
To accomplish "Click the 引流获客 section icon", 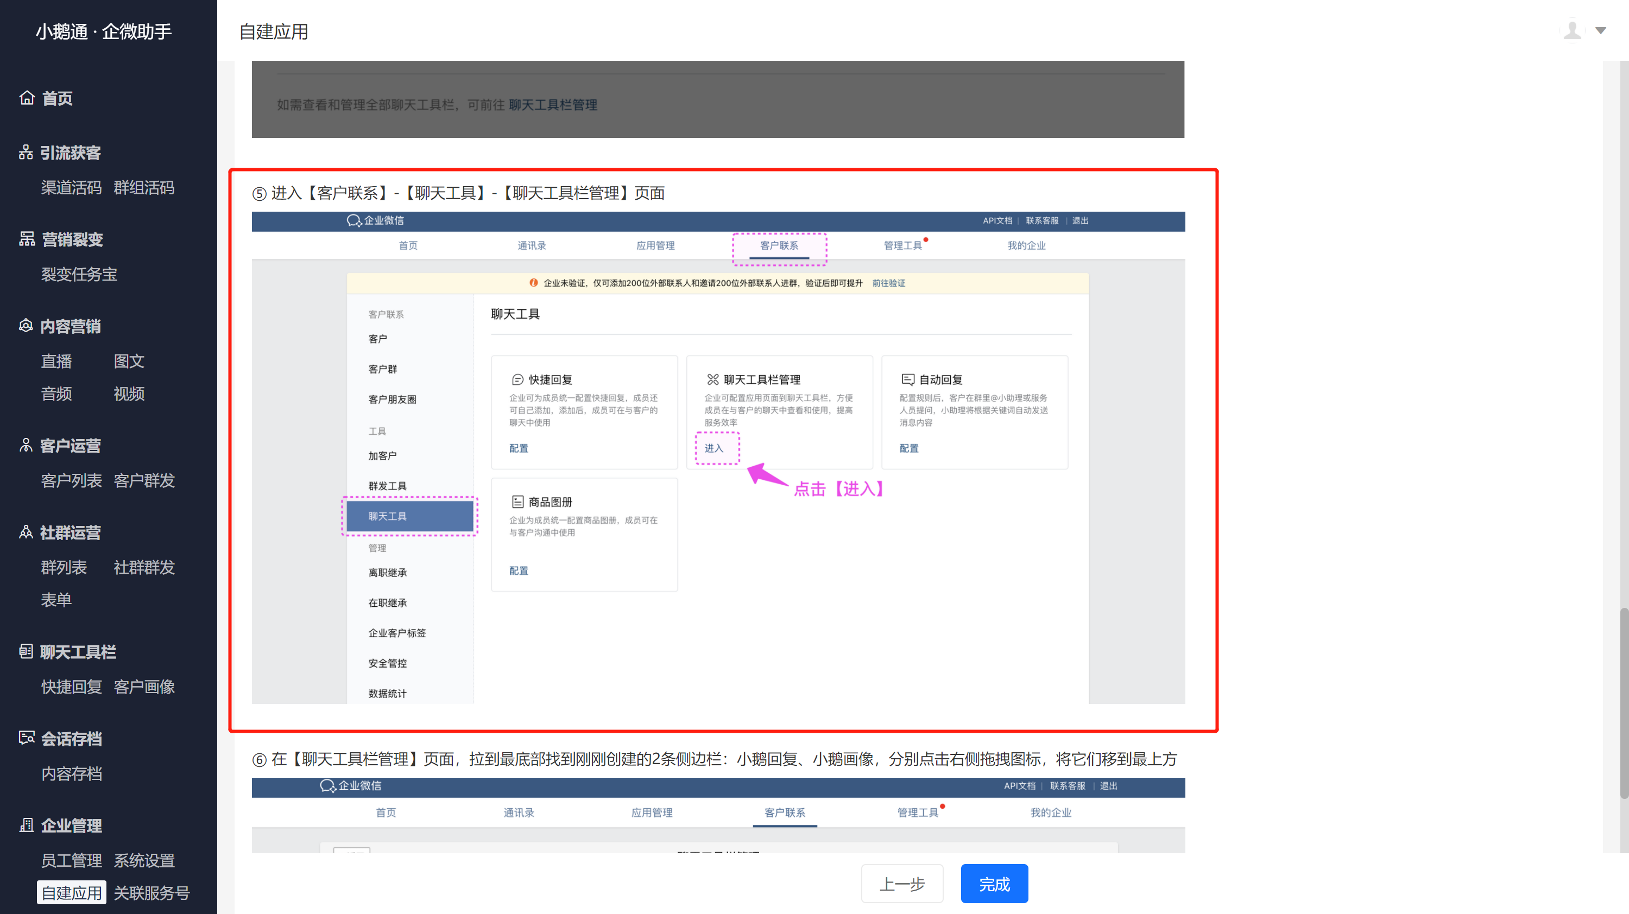I will [26, 153].
